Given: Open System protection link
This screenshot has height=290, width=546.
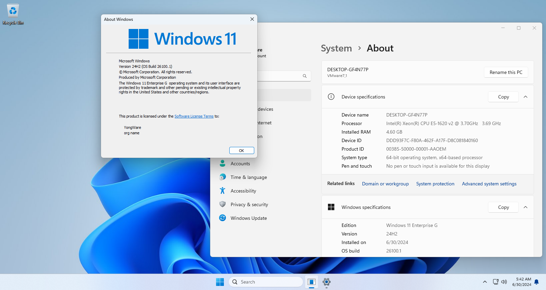Looking at the screenshot, I should click(435, 184).
